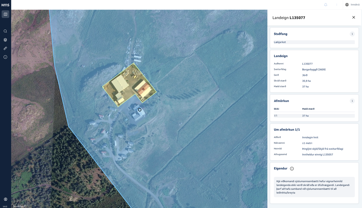Click the user profile icon at sidebar bottom
Image resolution: width=362 pixels, height=208 pixels.
click(5, 199)
